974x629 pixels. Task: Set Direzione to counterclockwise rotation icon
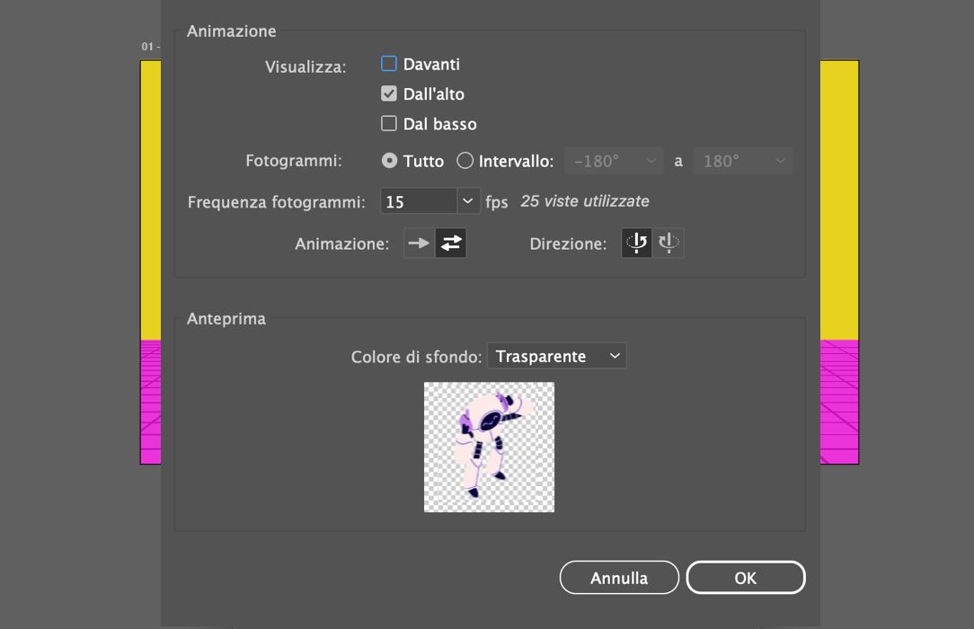pos(636,243)
